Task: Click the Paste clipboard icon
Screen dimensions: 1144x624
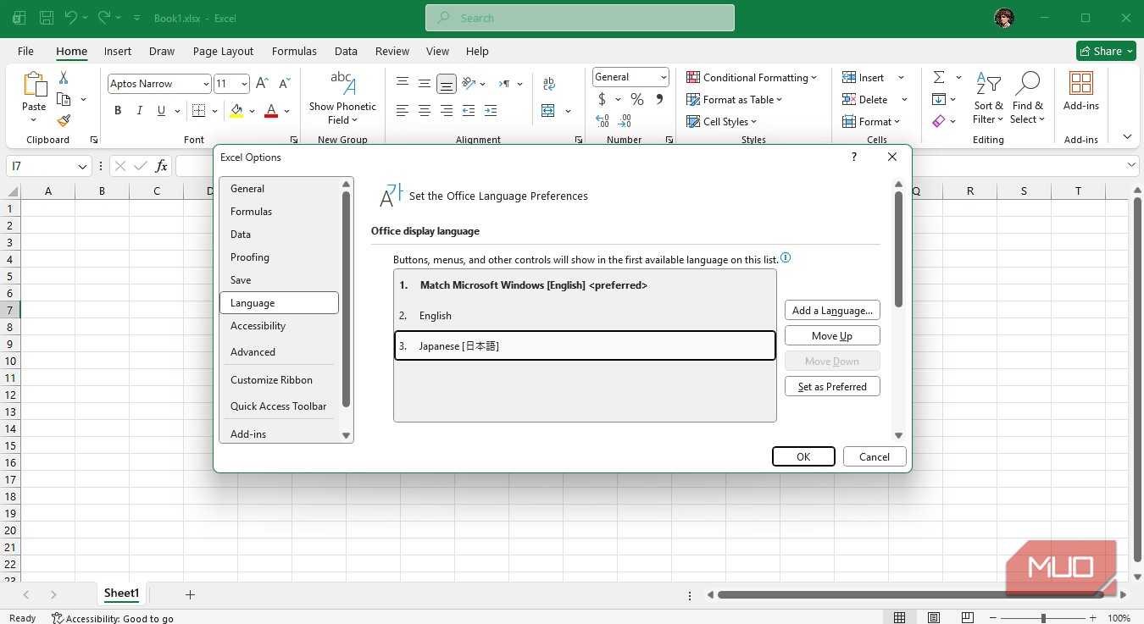Action: point(34,85)
